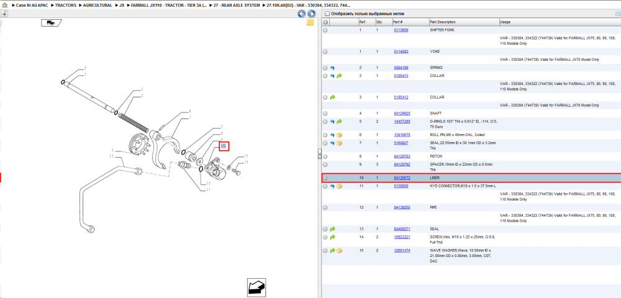Select the 'SCREW,Hex, M10 x 1.25' description
The image size is (621, 298).
tap(462, 240)
